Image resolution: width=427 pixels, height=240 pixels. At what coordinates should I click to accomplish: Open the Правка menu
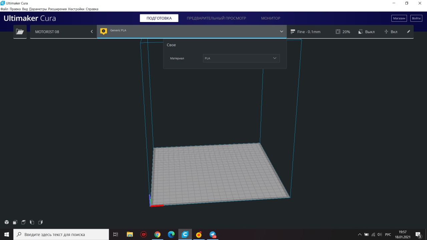tap(15, 9)
